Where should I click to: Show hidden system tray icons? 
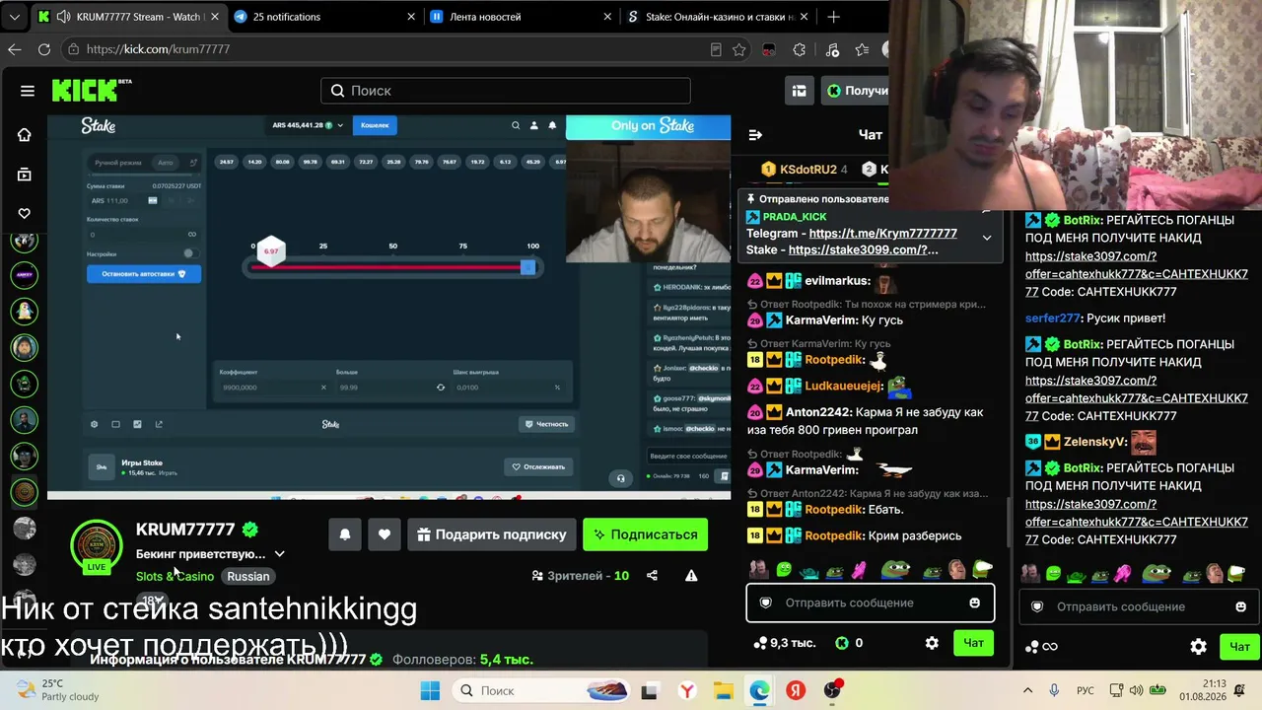(1027, 690)
